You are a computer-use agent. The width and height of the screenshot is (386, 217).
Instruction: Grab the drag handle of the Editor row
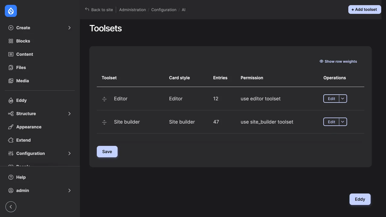click(x=104, y=99)
